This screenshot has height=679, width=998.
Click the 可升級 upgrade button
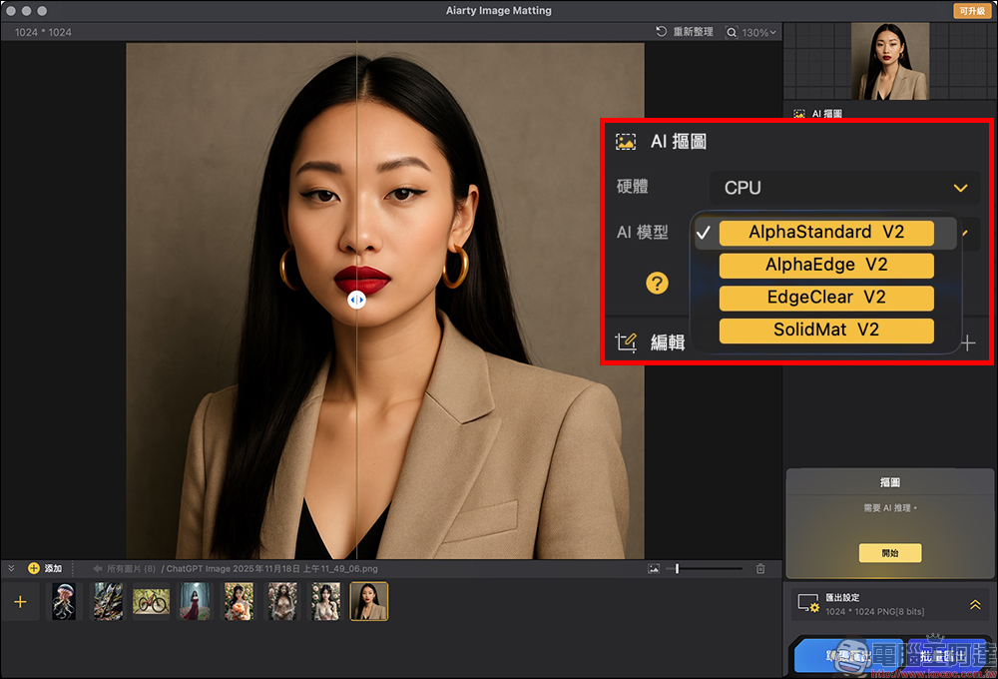point(973,10)
